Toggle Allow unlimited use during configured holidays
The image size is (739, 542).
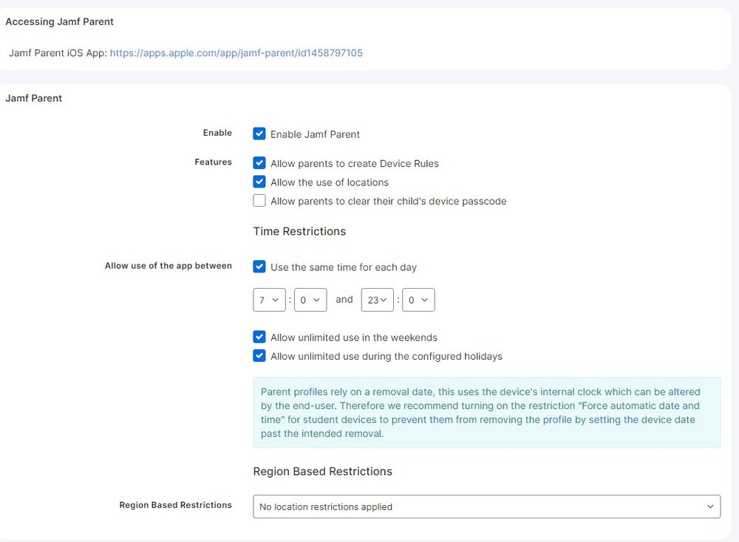click(259, 356)
